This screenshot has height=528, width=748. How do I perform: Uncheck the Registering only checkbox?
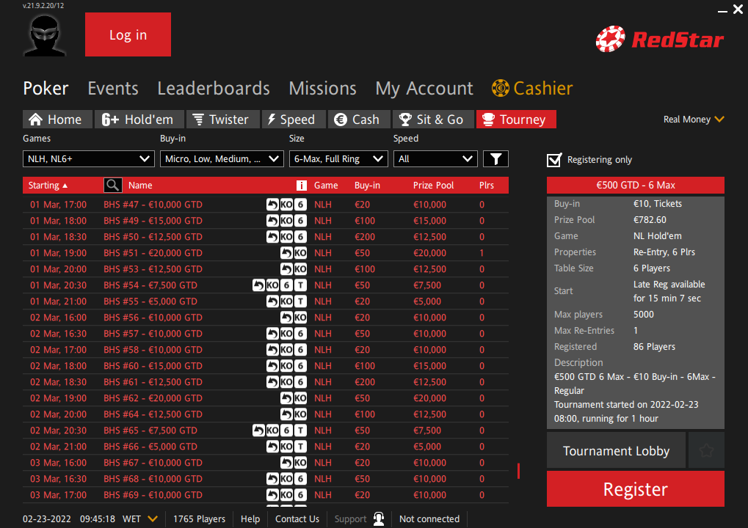(554, 159)
